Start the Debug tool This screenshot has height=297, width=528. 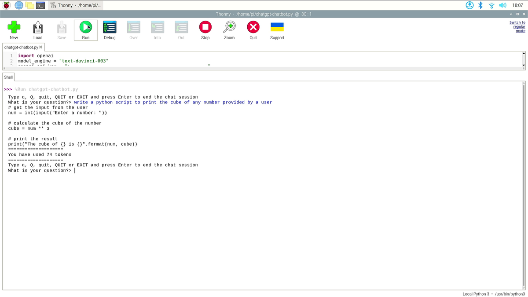pyautogui.click(x=110, y=30)
